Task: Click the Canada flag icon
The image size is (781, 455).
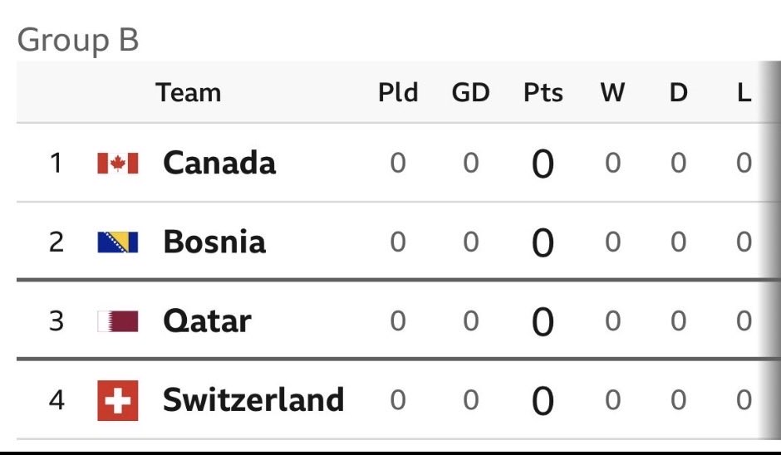Action: 117,164
